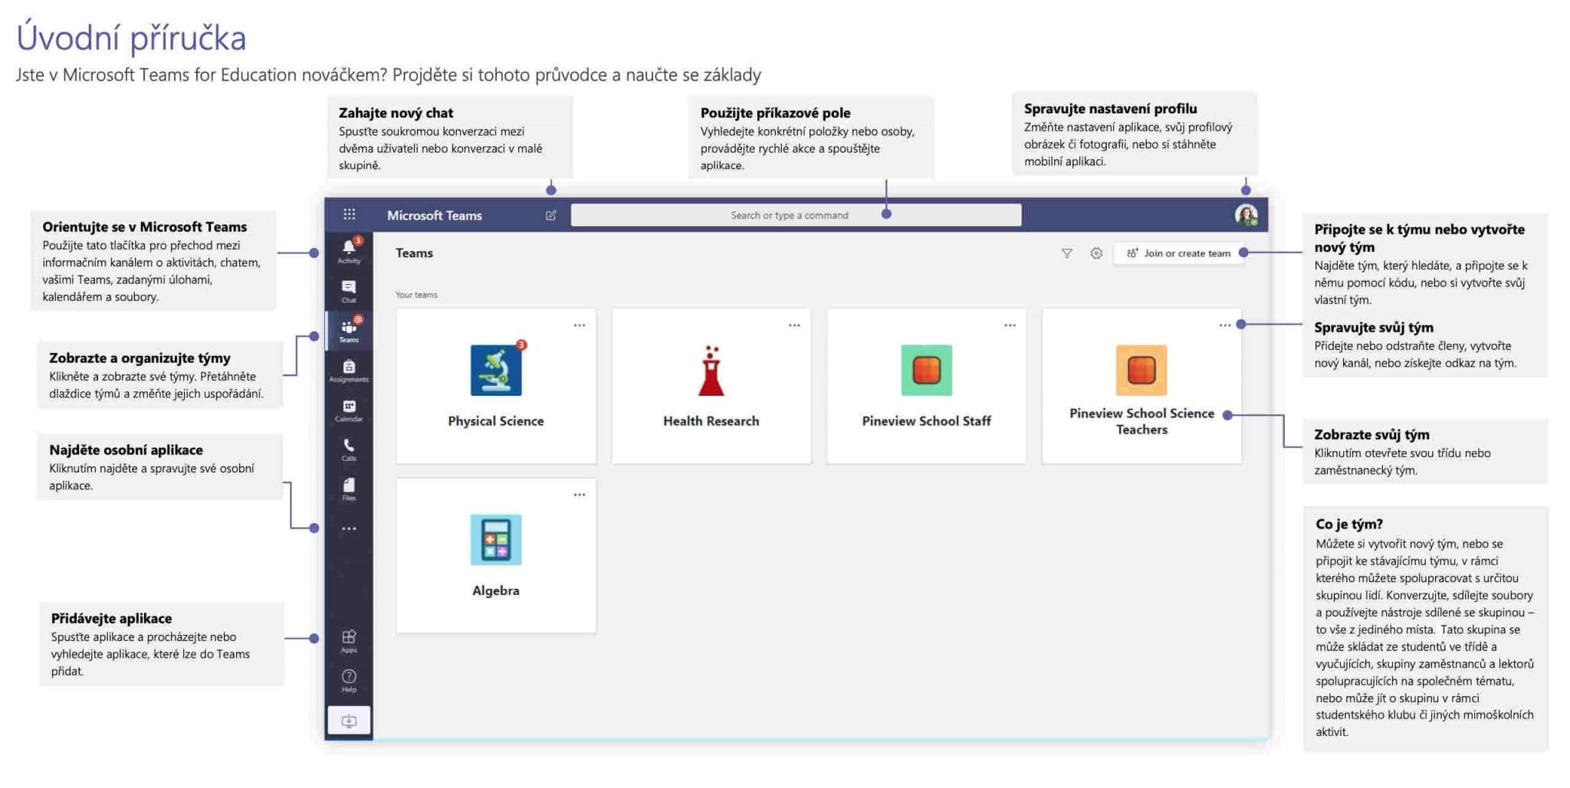Click the Úvodní příručka heading
Screen dimensions: 1570x788
click(131, 38)
